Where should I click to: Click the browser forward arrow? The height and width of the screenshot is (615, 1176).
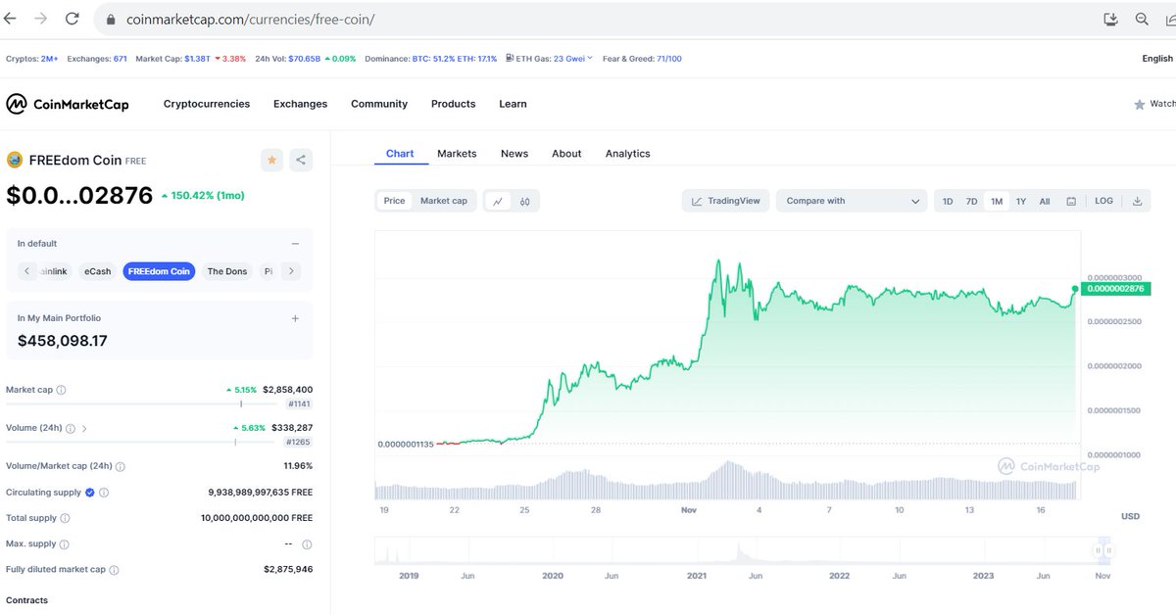coord(40,19)
